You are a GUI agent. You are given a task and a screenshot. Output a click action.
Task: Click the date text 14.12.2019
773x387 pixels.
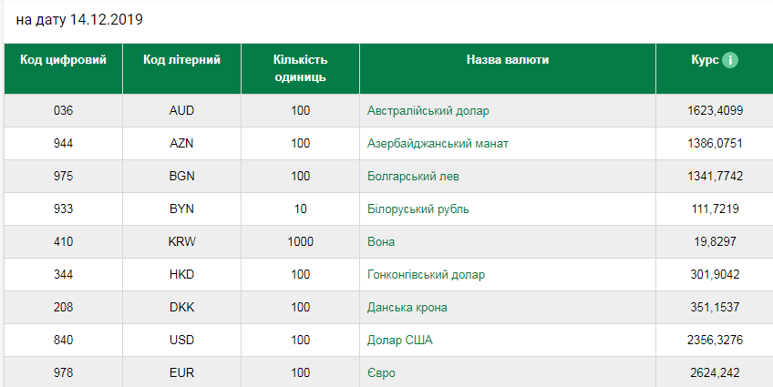click(107, 20)
